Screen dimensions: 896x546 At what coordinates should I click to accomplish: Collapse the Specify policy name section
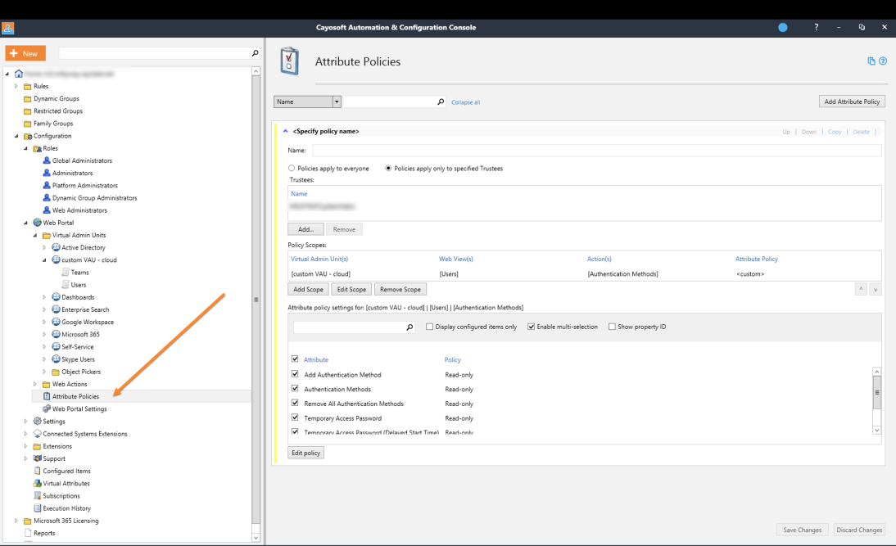[x=285, y=131]
